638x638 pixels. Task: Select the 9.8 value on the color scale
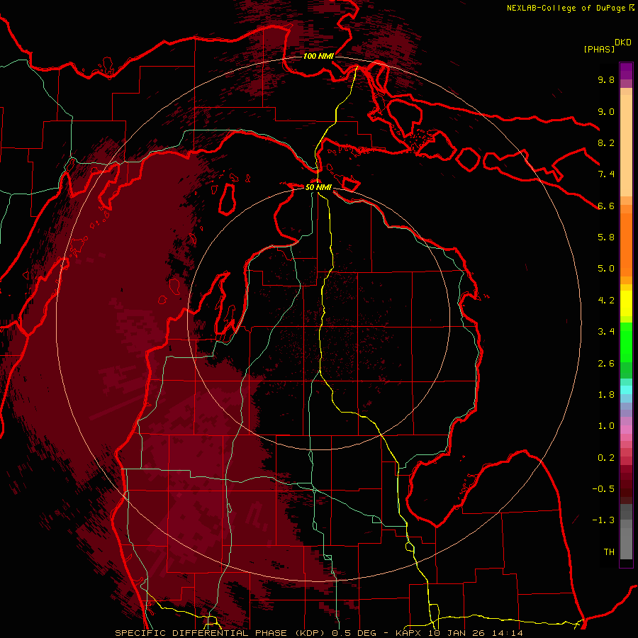click(x=606, y=79)
